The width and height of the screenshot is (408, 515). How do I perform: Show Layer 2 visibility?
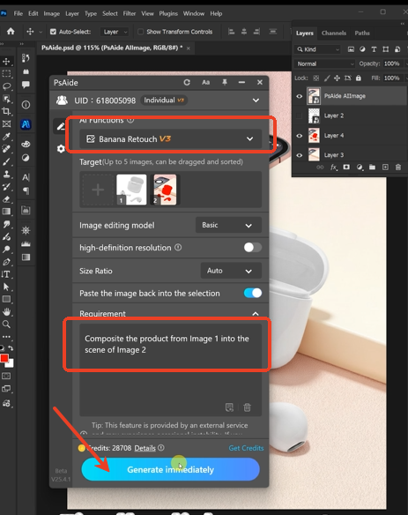[x=299, y=116]
